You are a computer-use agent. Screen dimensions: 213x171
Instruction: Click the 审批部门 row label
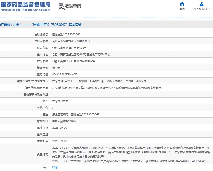click(x=42, y=121)
